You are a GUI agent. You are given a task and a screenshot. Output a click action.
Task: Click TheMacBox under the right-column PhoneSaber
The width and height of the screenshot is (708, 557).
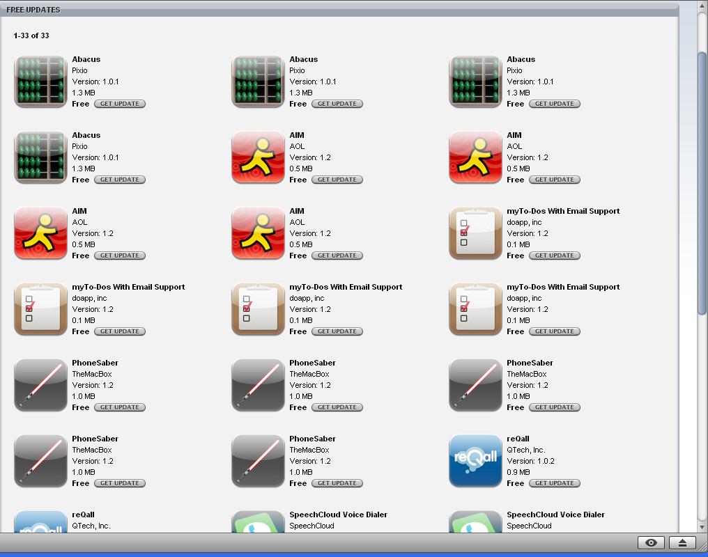pyautogui.click(x=527, y=374)
